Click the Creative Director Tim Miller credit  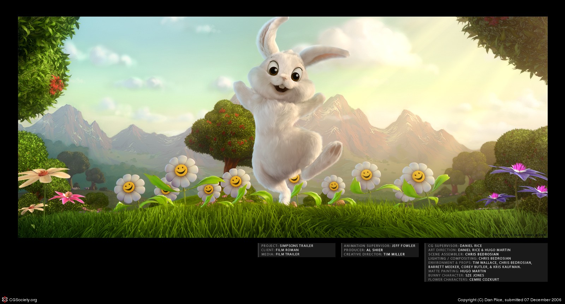click(x=374, y=254)
